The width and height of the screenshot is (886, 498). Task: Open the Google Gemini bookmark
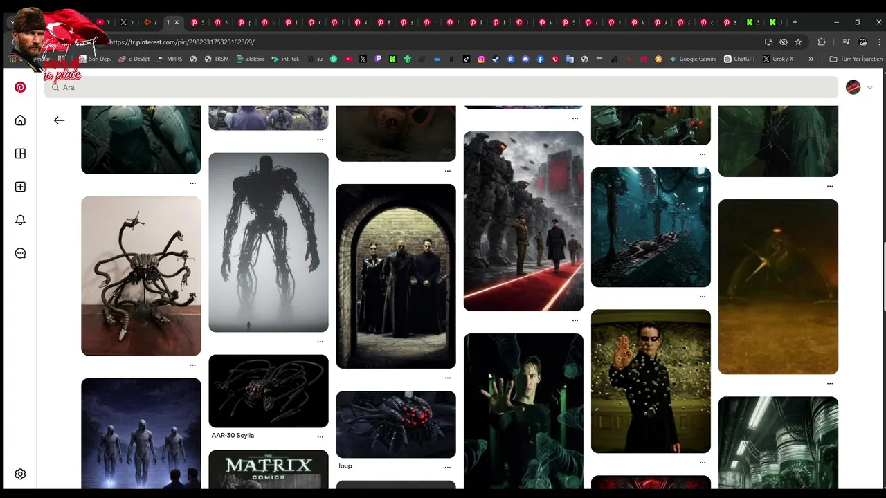pyautogui.click(x=693, y=59)
